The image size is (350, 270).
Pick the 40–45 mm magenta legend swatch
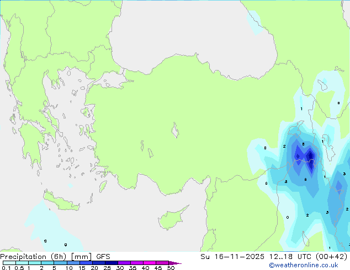coord(150,263)
